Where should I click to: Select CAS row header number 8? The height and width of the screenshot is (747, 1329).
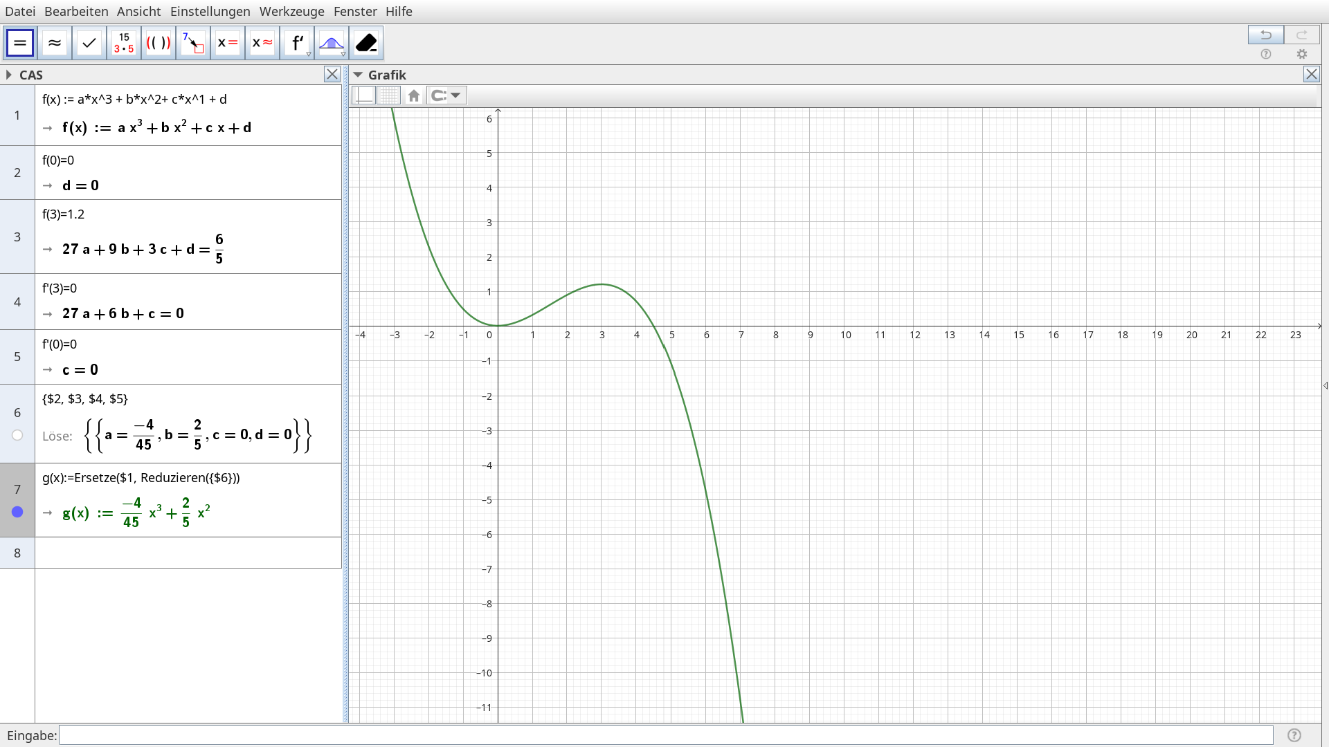click(17, 553)
